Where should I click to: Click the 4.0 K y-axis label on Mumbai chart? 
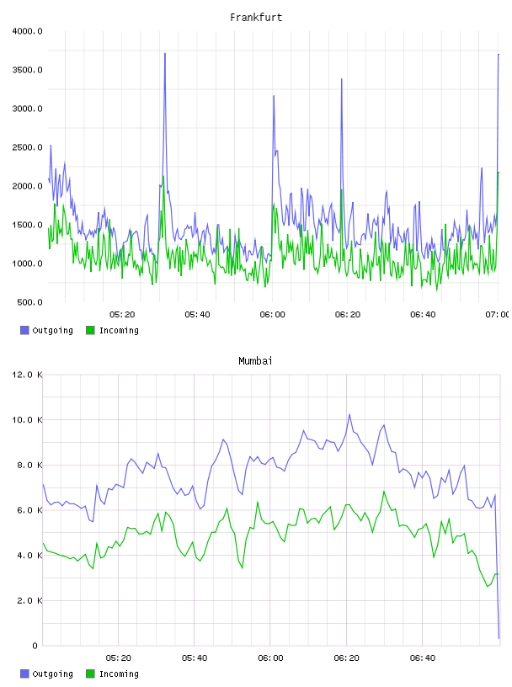[x=29, y=555]
